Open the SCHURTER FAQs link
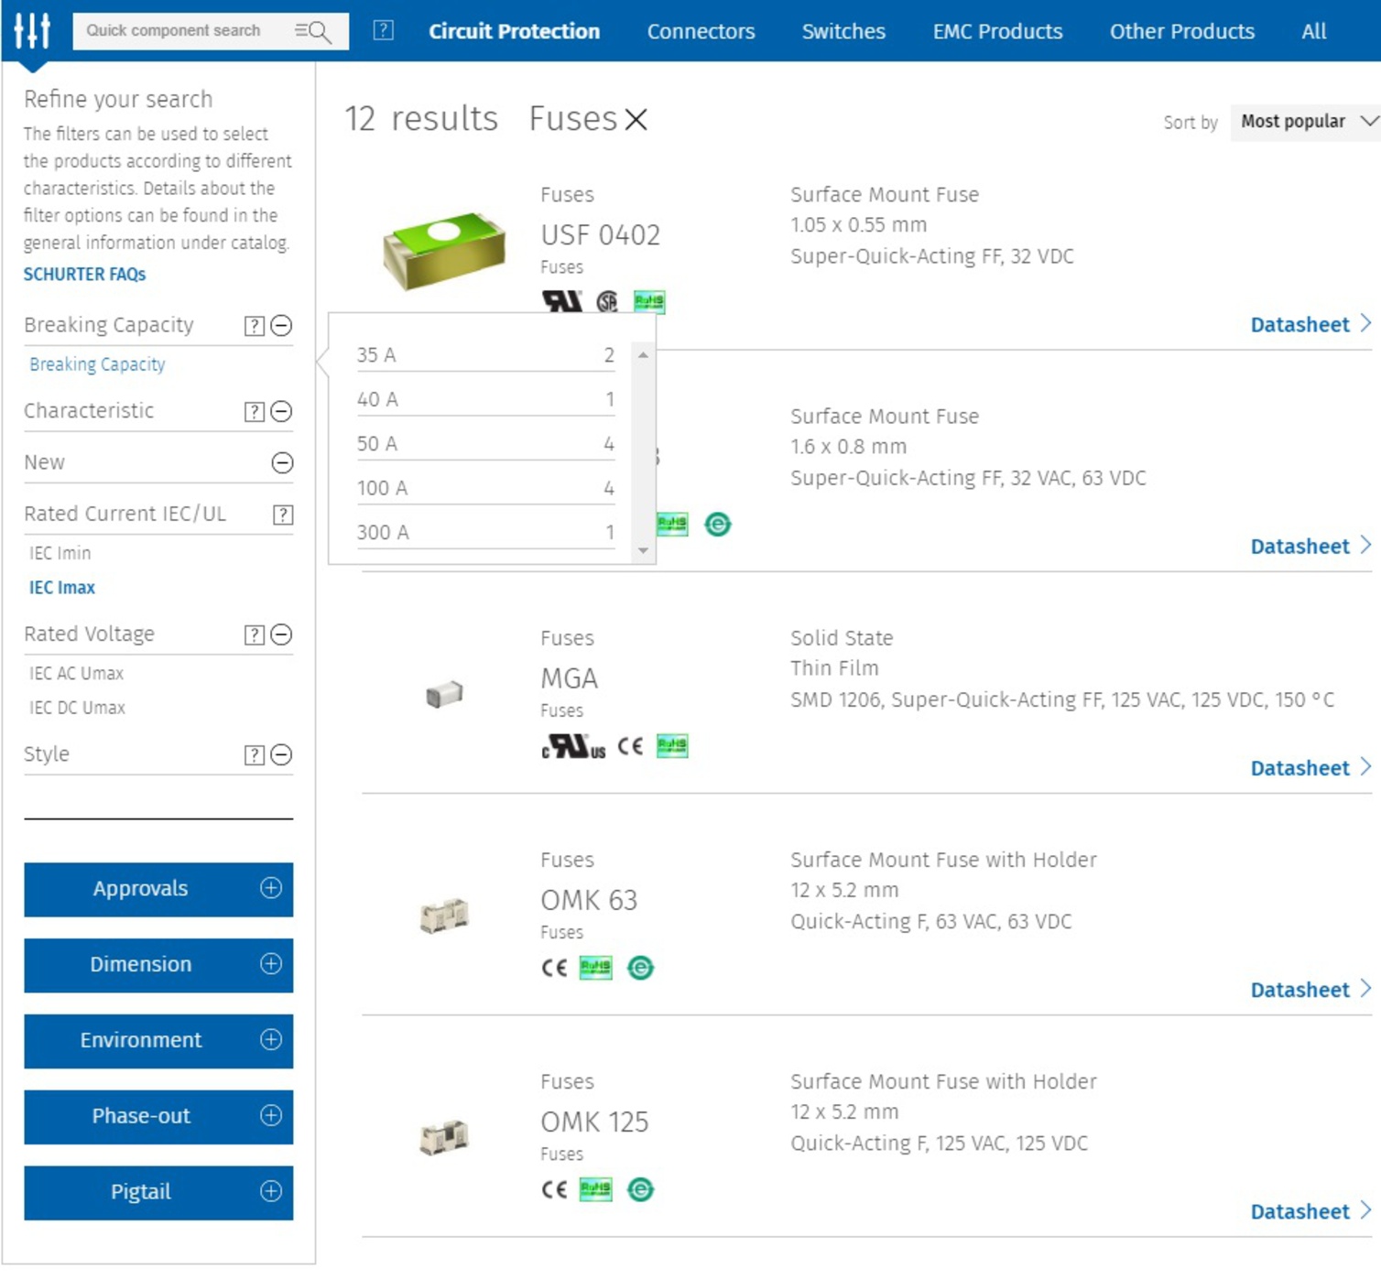 [84, 275]
